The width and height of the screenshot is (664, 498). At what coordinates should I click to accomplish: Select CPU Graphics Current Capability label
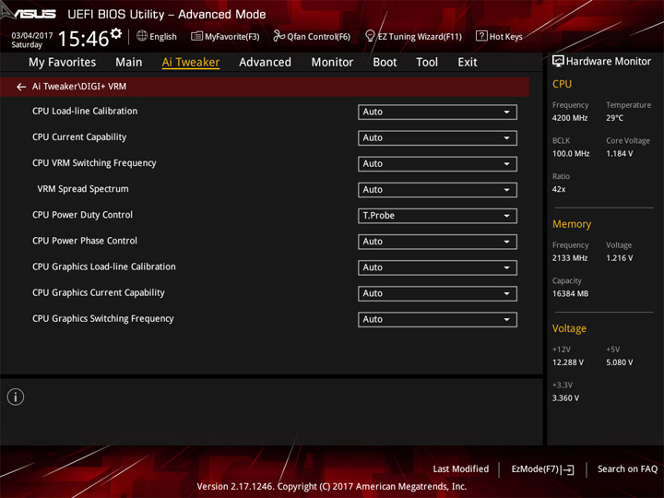pos(99,292)
